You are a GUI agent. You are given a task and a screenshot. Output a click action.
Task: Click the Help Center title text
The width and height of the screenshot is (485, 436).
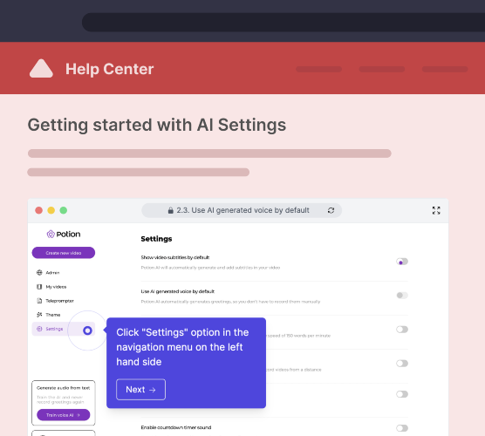[x=110, y=69]
